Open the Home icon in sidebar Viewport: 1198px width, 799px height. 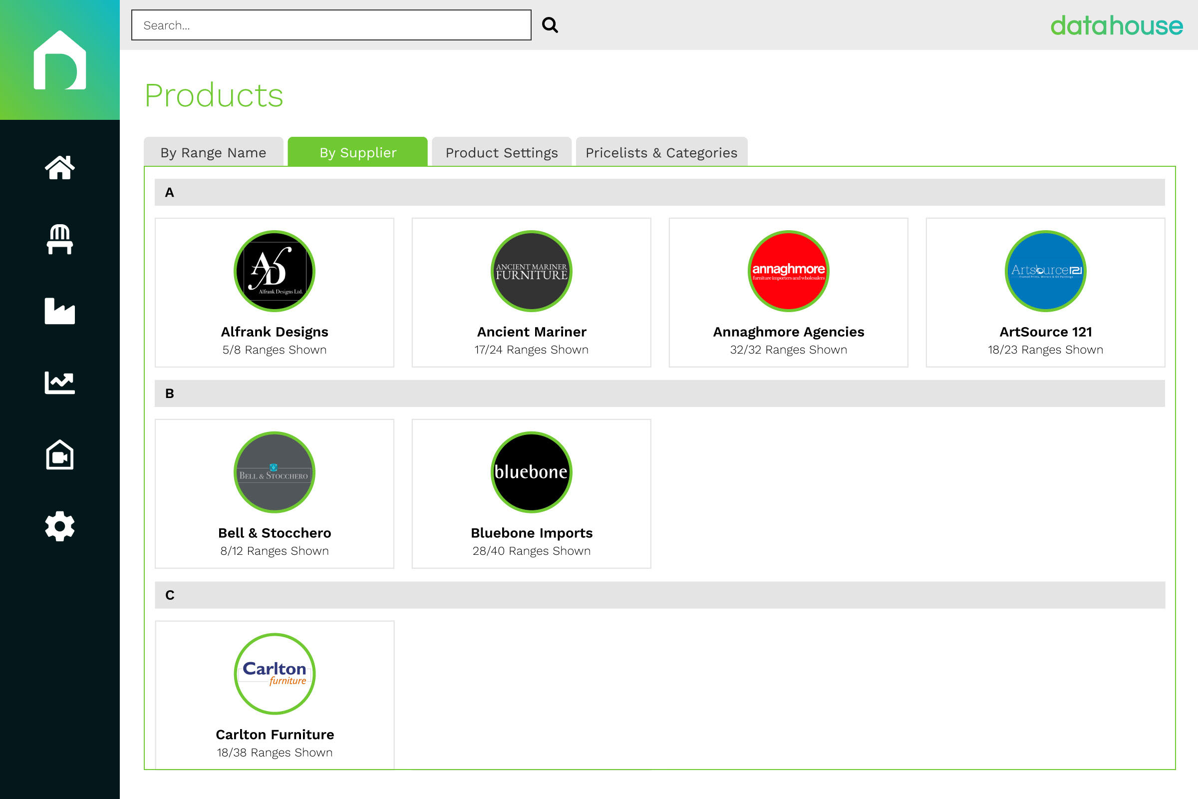tap(59, 168)
